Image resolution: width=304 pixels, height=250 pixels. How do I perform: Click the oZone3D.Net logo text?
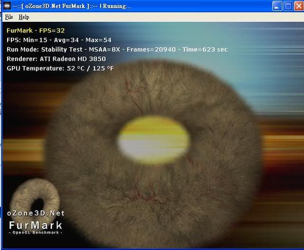pyautogui.click(x=36, y=213)
